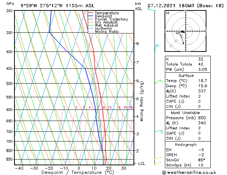Viewport: 227px width, 175px height.
Task: Click the Pressure (mb) value 850
Action: (x=202, y=118)
